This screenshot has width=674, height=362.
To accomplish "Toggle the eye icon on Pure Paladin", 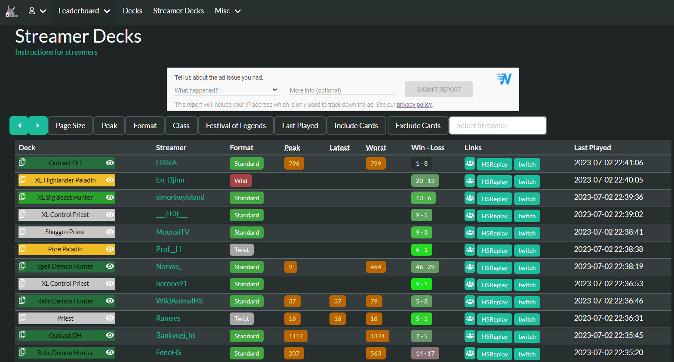I will pos(110,249).
